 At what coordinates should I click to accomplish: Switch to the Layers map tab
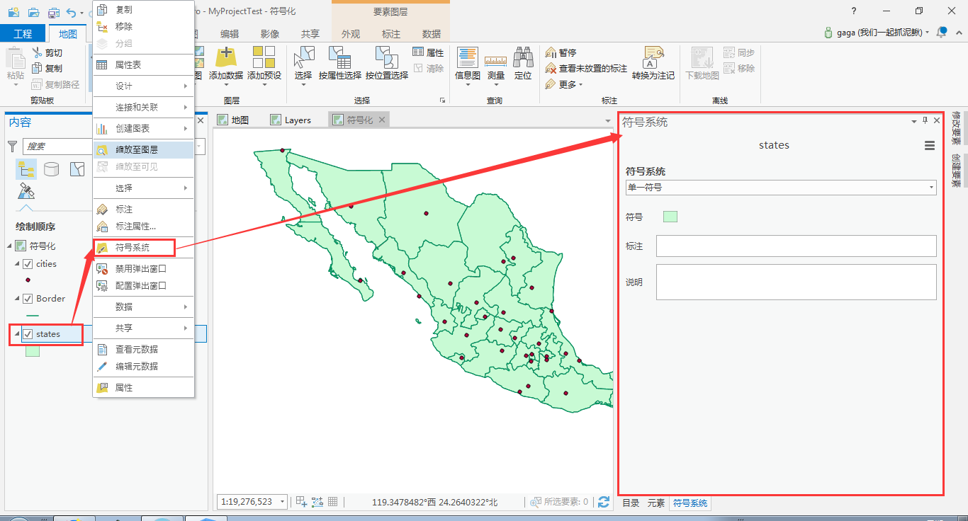point(291,120)
